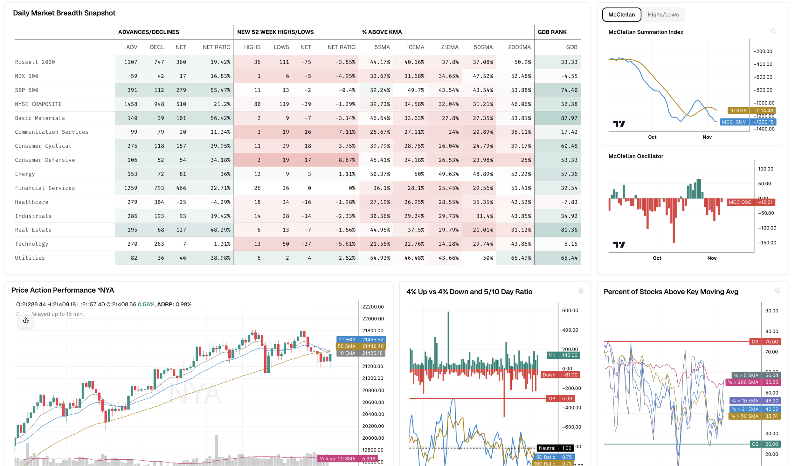Click the anchor icon on NYA chart
This screenshot has height=466, width=795.
[26, 321]
